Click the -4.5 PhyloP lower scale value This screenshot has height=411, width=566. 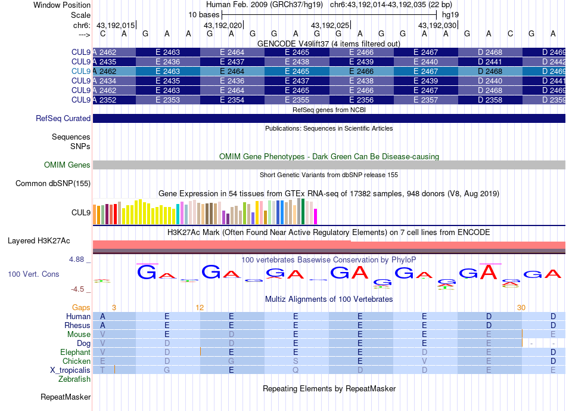[77, 289]
